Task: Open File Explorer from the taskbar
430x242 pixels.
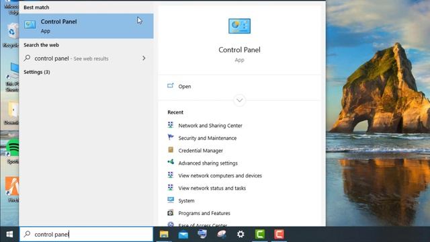Action: 164,234
